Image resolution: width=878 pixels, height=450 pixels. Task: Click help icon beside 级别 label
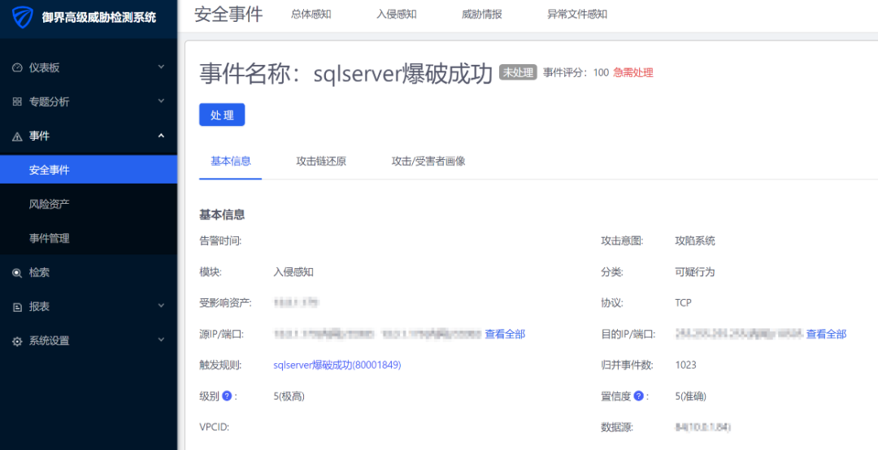pos(228,396)
